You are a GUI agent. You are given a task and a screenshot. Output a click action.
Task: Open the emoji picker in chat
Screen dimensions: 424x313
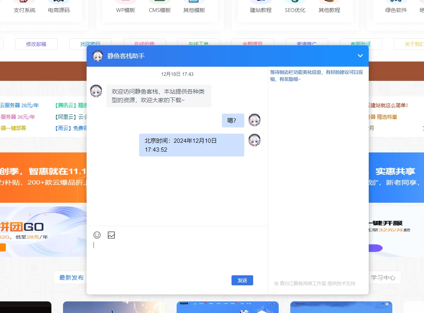coord(97,235)
